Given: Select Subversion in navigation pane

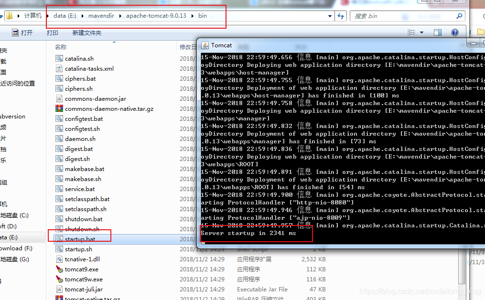Looking at the screenshot, I should 13,116.
